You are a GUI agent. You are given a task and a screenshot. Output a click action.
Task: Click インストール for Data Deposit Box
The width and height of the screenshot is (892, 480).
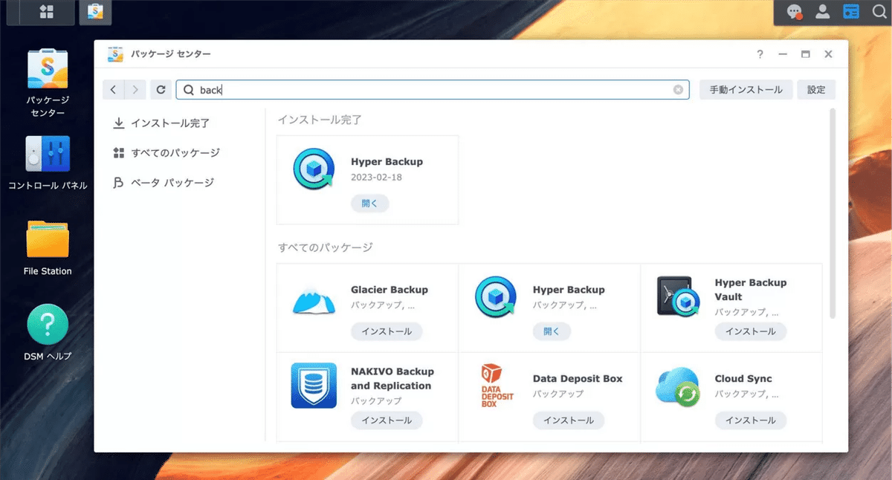click(x=569, y=421)
